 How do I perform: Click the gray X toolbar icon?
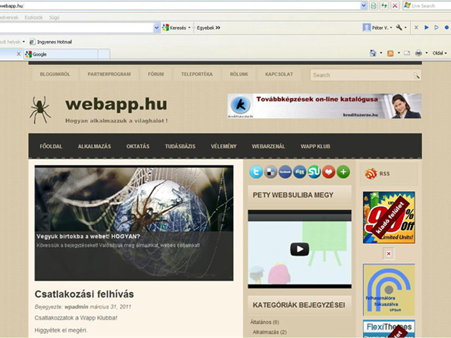click(x=416, y=28)
